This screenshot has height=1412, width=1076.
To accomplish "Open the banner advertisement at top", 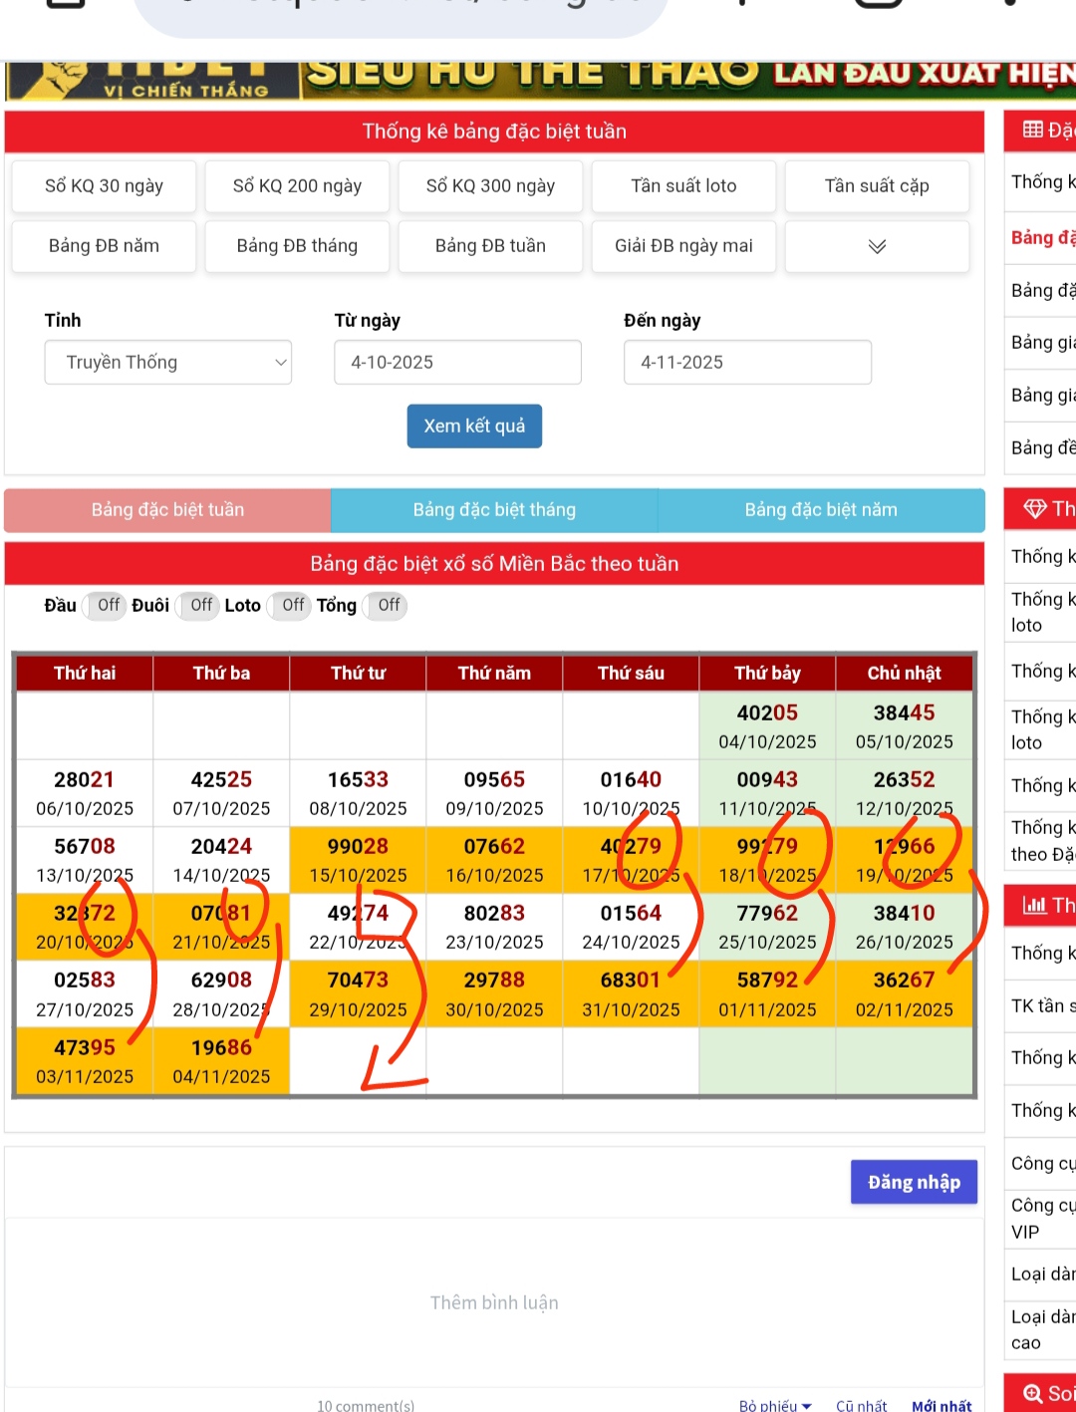I will click(x=538, y=80).
